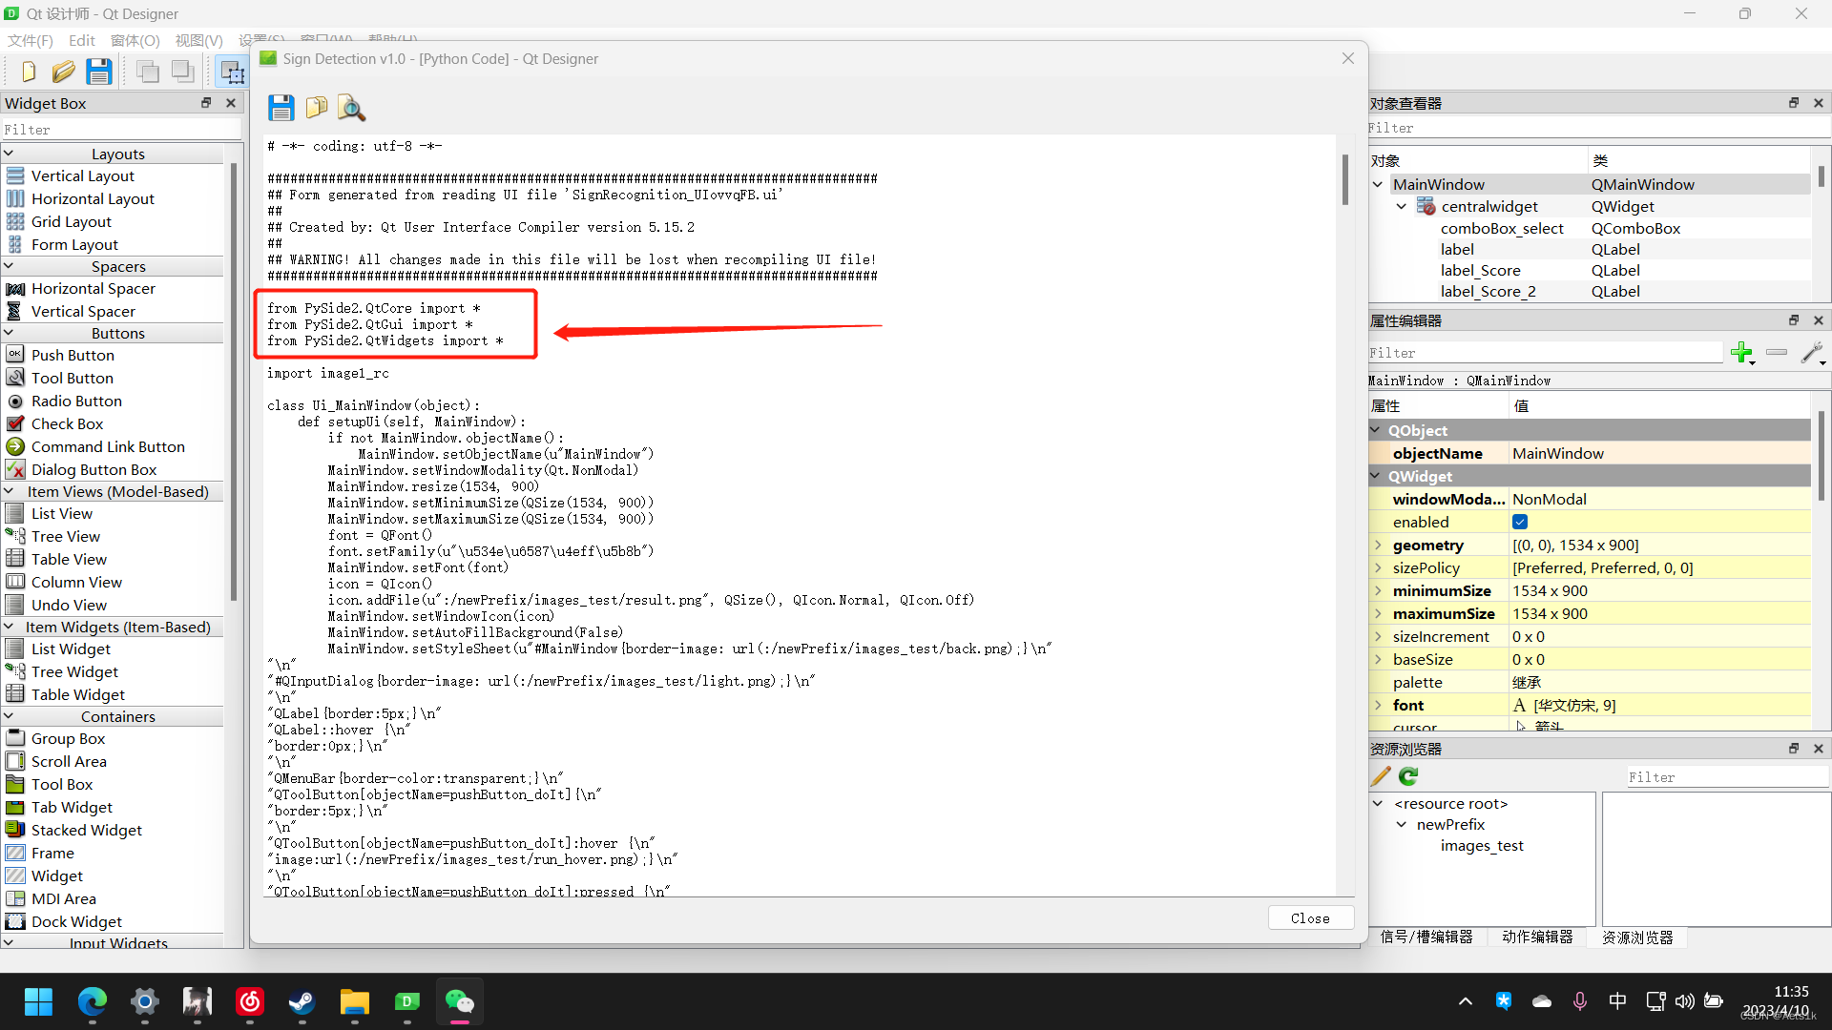The image size is (1832, 1030).
Task: Select Push Button in Widget Box
Action: click(73, 355)
